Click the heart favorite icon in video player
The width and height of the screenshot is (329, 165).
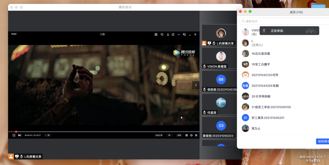[x=162, y=35]
